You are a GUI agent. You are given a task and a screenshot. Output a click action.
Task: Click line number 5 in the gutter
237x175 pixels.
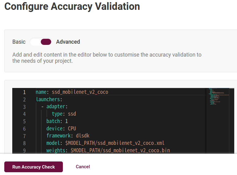pos(24,121)
